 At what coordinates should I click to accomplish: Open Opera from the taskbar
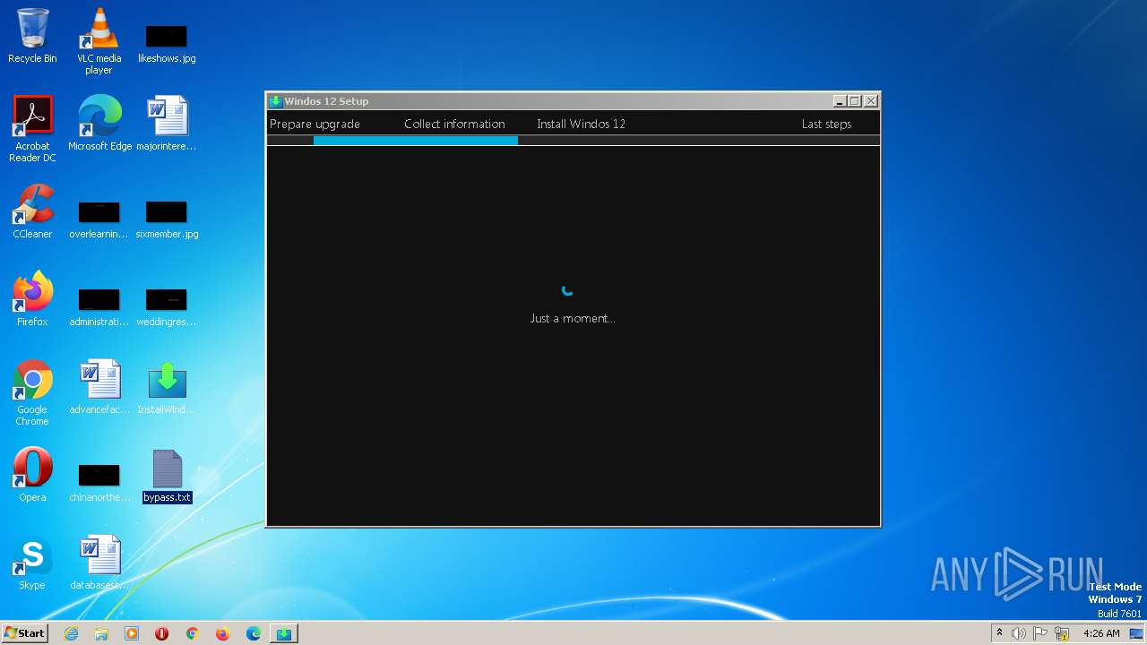click(x=162, y=633)
